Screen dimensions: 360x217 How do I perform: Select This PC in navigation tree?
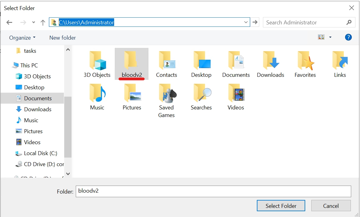(x=29, y=65)
